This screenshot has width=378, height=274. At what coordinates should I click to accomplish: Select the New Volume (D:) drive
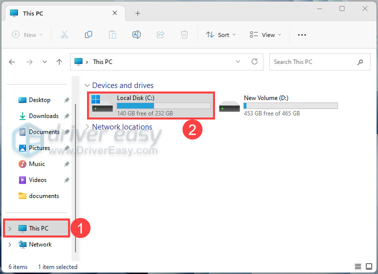tap(278, 105)
